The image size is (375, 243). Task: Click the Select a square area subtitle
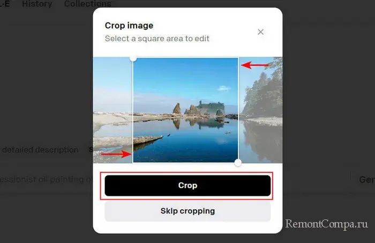tap(157, 39)
